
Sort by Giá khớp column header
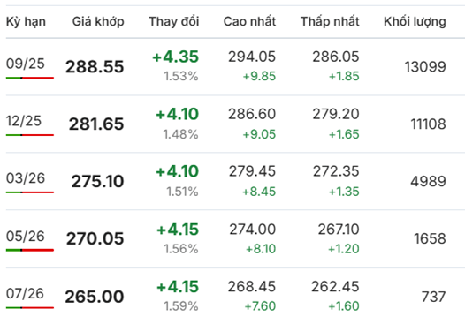pos(98,22)
